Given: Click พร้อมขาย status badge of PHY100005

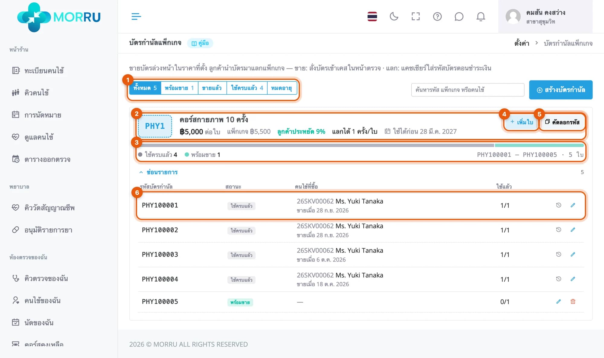Looking at the screenshot, I should [240, 302].
